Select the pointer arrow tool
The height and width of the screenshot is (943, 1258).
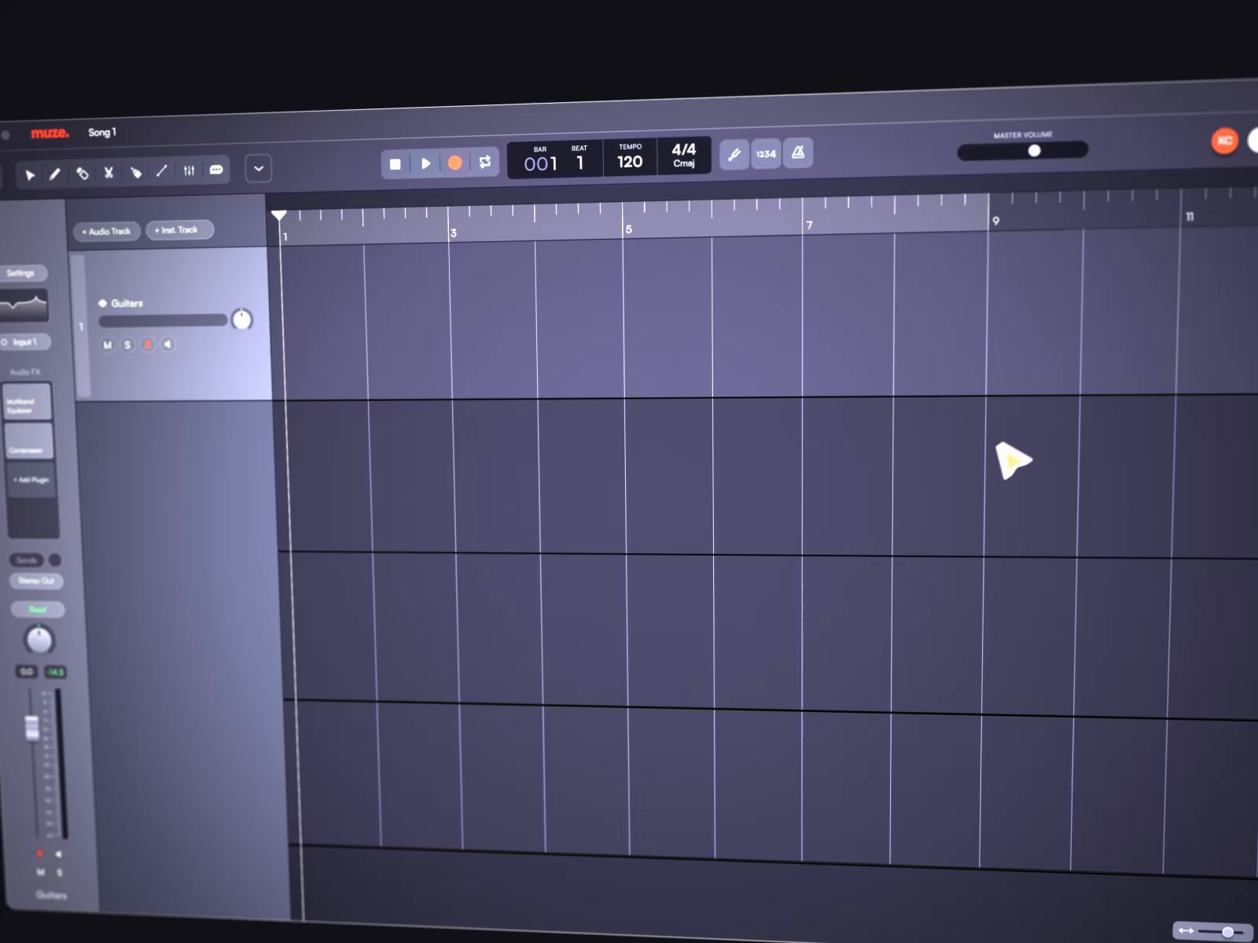coord(30,174)
